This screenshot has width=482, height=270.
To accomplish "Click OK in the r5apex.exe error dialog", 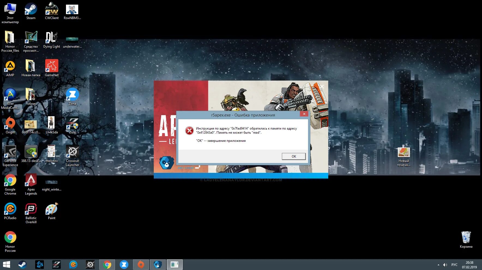I will [294, 156].
